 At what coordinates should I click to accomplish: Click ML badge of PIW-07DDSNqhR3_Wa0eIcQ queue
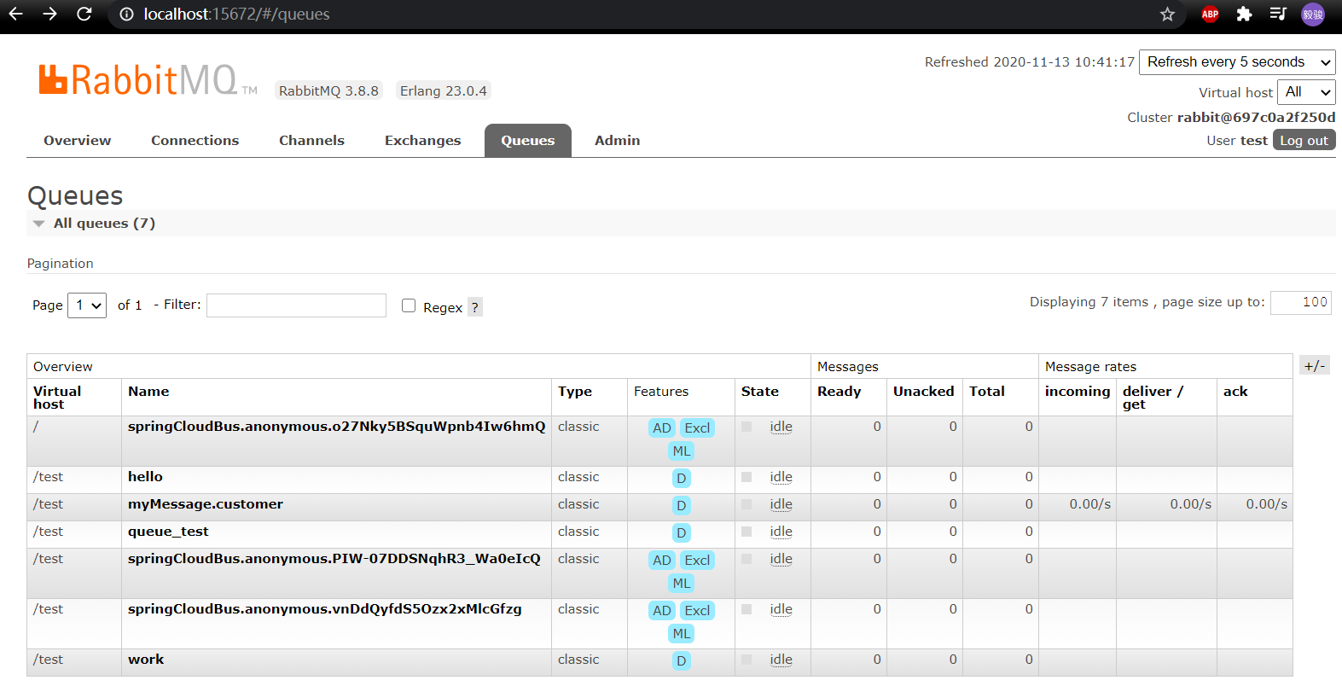[681, 584]
